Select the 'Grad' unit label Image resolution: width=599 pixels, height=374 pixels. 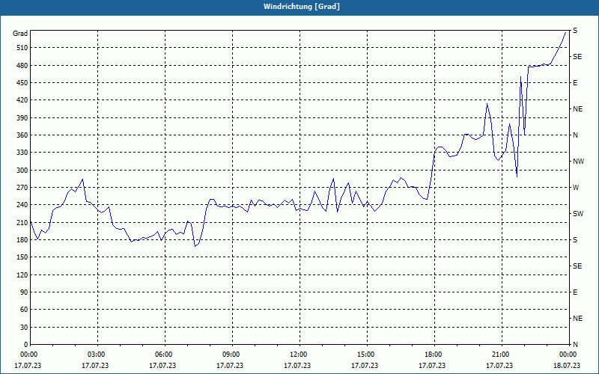[20, 34]
